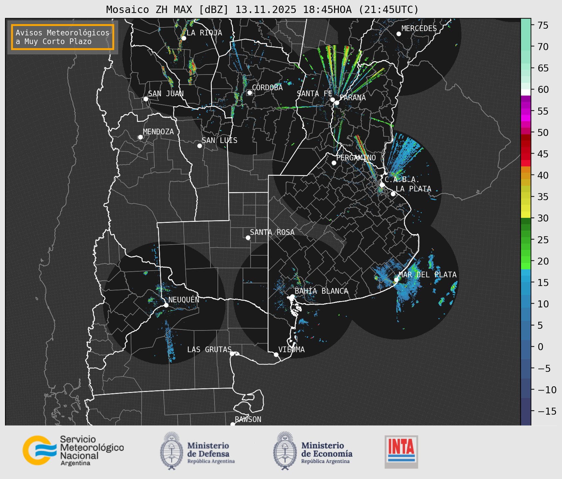Viewport: 562px width, 479px height.
Task: Select the Mar del Plata marker dot
Action: 396,279
